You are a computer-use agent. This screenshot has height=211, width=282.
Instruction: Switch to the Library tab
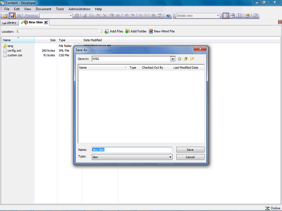click(10, 22)
